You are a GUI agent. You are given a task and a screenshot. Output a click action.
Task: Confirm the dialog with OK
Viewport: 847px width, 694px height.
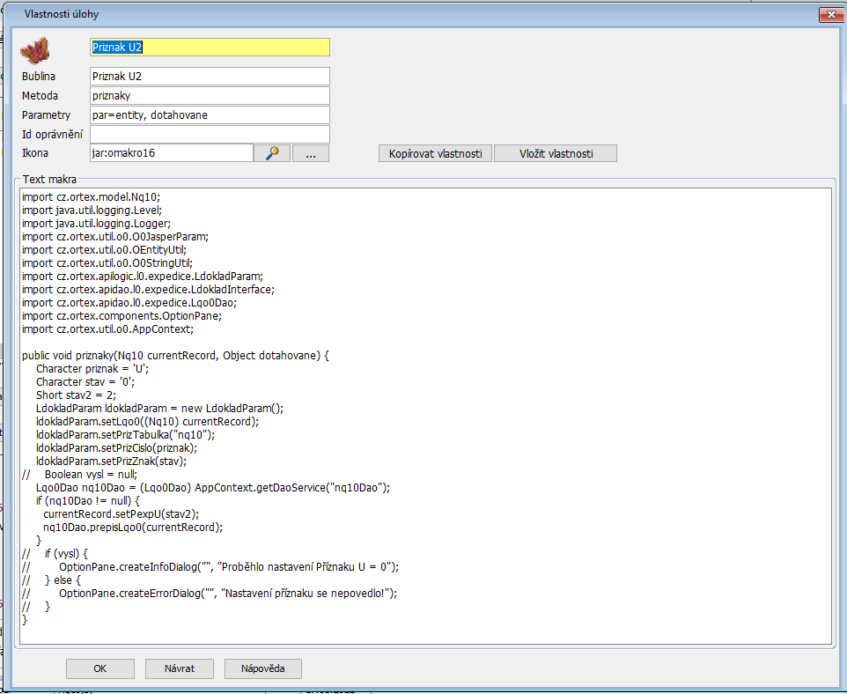pyautogui.click(x=100, y=668)
